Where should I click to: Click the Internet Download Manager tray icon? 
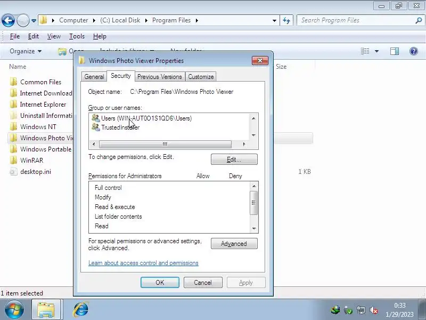coord(335,310)
